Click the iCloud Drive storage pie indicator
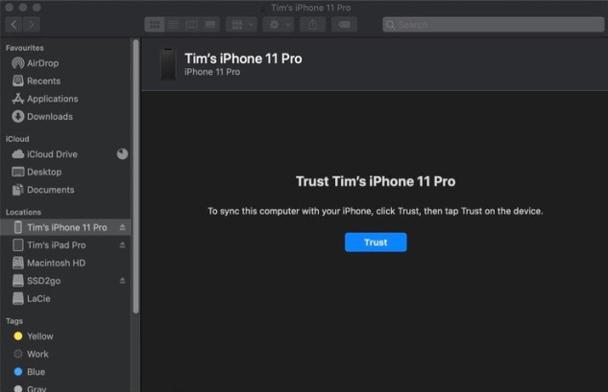The height and width of the screenshot is (392, 608). (x=122, y=154)
